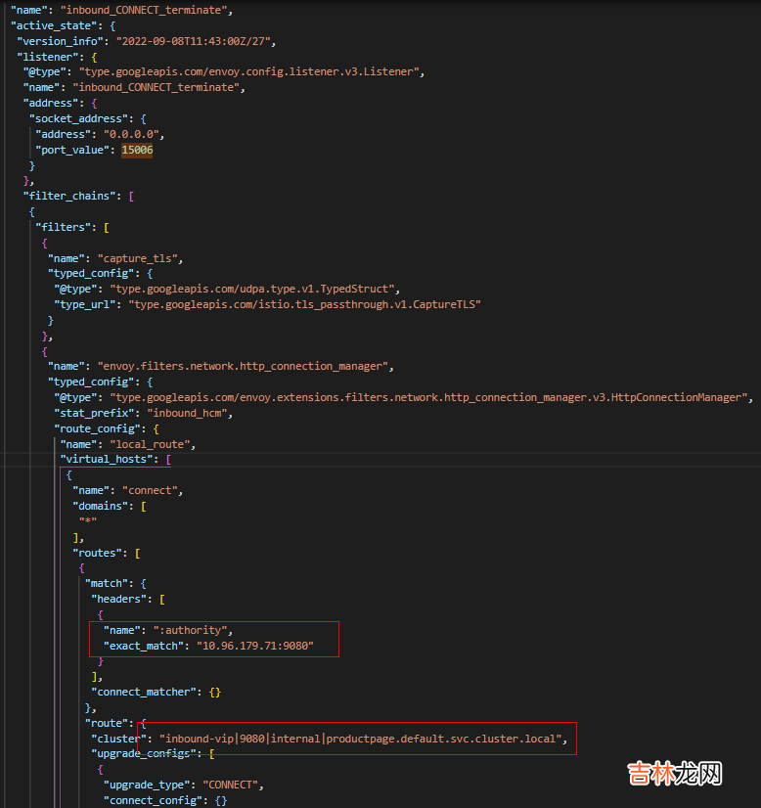Click the version_info timestamp value
The image size is (761, 808).
196,41
